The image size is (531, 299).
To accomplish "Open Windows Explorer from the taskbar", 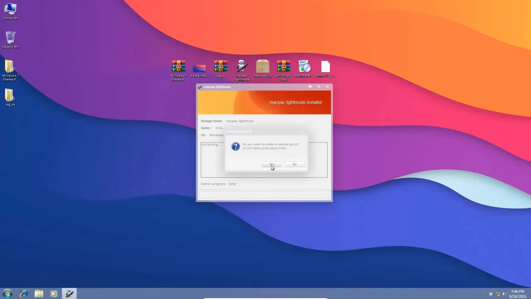I will [39, 294].
